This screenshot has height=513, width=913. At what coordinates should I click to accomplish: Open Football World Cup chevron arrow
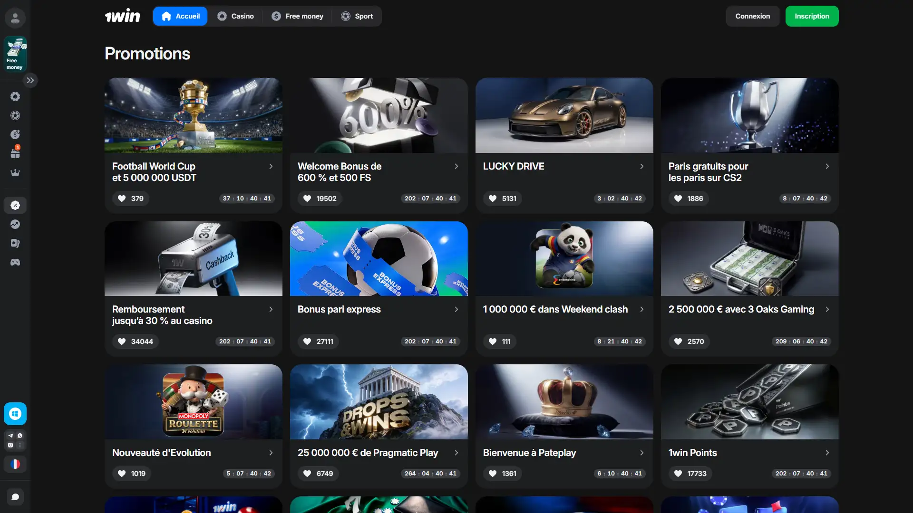(x=271, y=166)
